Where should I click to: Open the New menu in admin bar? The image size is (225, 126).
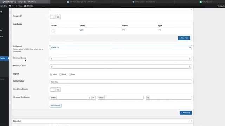pyautogui.click(x=19, y=6)
